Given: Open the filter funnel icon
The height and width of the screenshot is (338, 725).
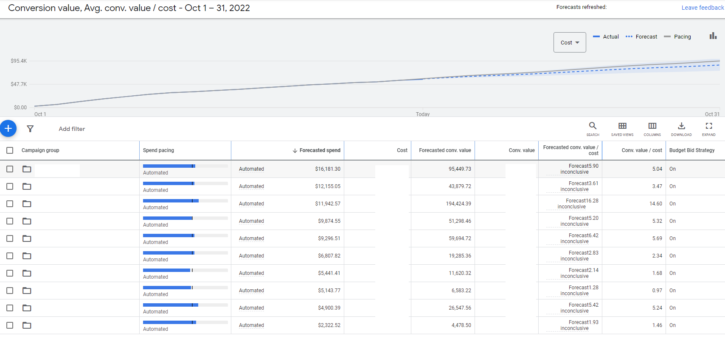Looking at the screenshot, I should (30, 129).
